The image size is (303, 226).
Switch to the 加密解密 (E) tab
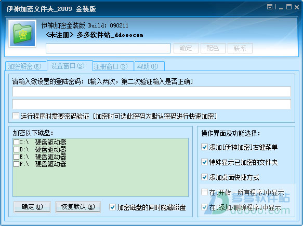pos(24,66)
